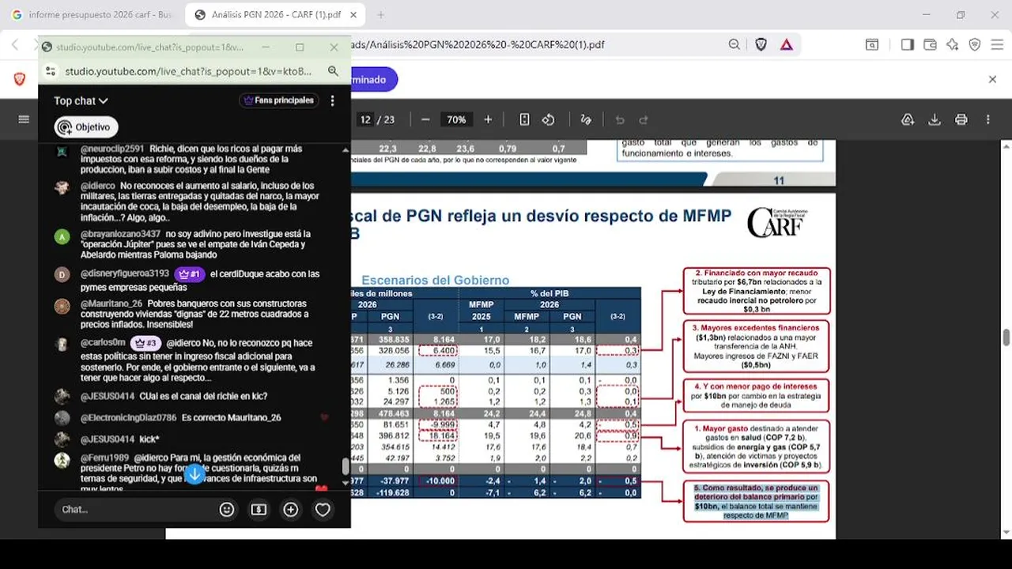This screenshot has height=569, width=1012.
Task: Click username @brayanlozano3437 in chat
Action: (x=120, y=234)
